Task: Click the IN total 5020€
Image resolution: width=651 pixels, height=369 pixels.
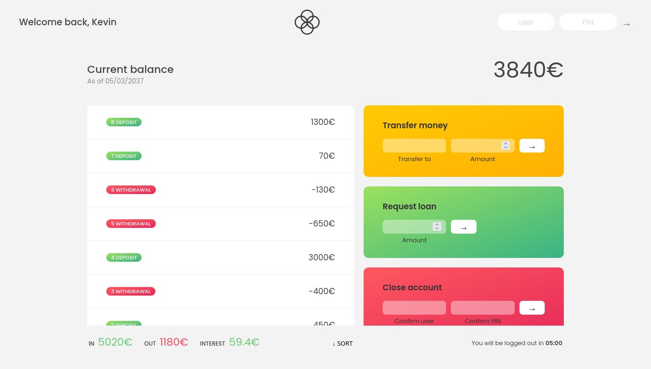Action: [x=115, y=342]
